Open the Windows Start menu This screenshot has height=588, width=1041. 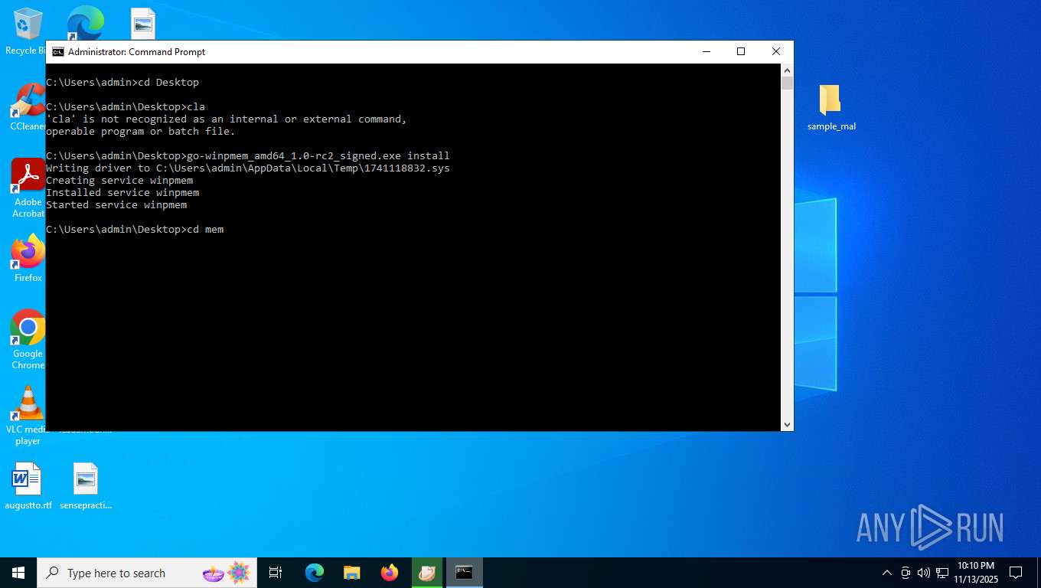pos(18,573)
